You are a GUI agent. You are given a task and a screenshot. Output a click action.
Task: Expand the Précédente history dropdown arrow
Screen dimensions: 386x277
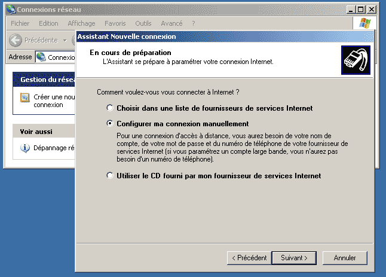(x=65, y=40)
